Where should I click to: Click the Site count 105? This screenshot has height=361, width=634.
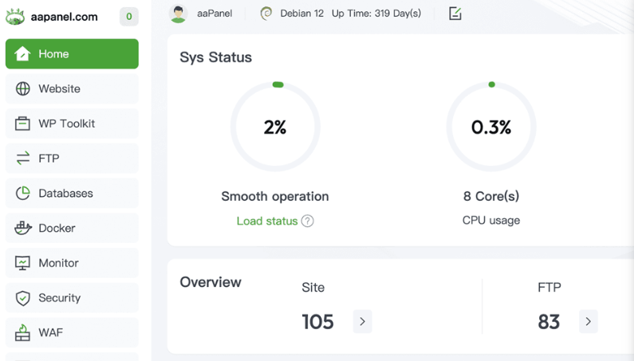click(318, 322)
